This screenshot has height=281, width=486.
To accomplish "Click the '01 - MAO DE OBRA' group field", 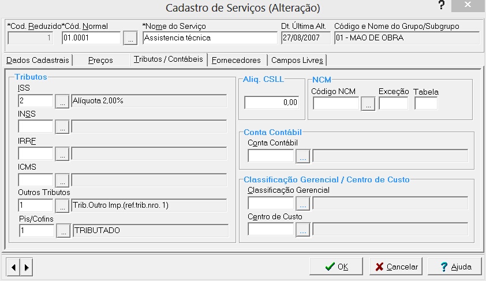I will click(x=407, y=38).
